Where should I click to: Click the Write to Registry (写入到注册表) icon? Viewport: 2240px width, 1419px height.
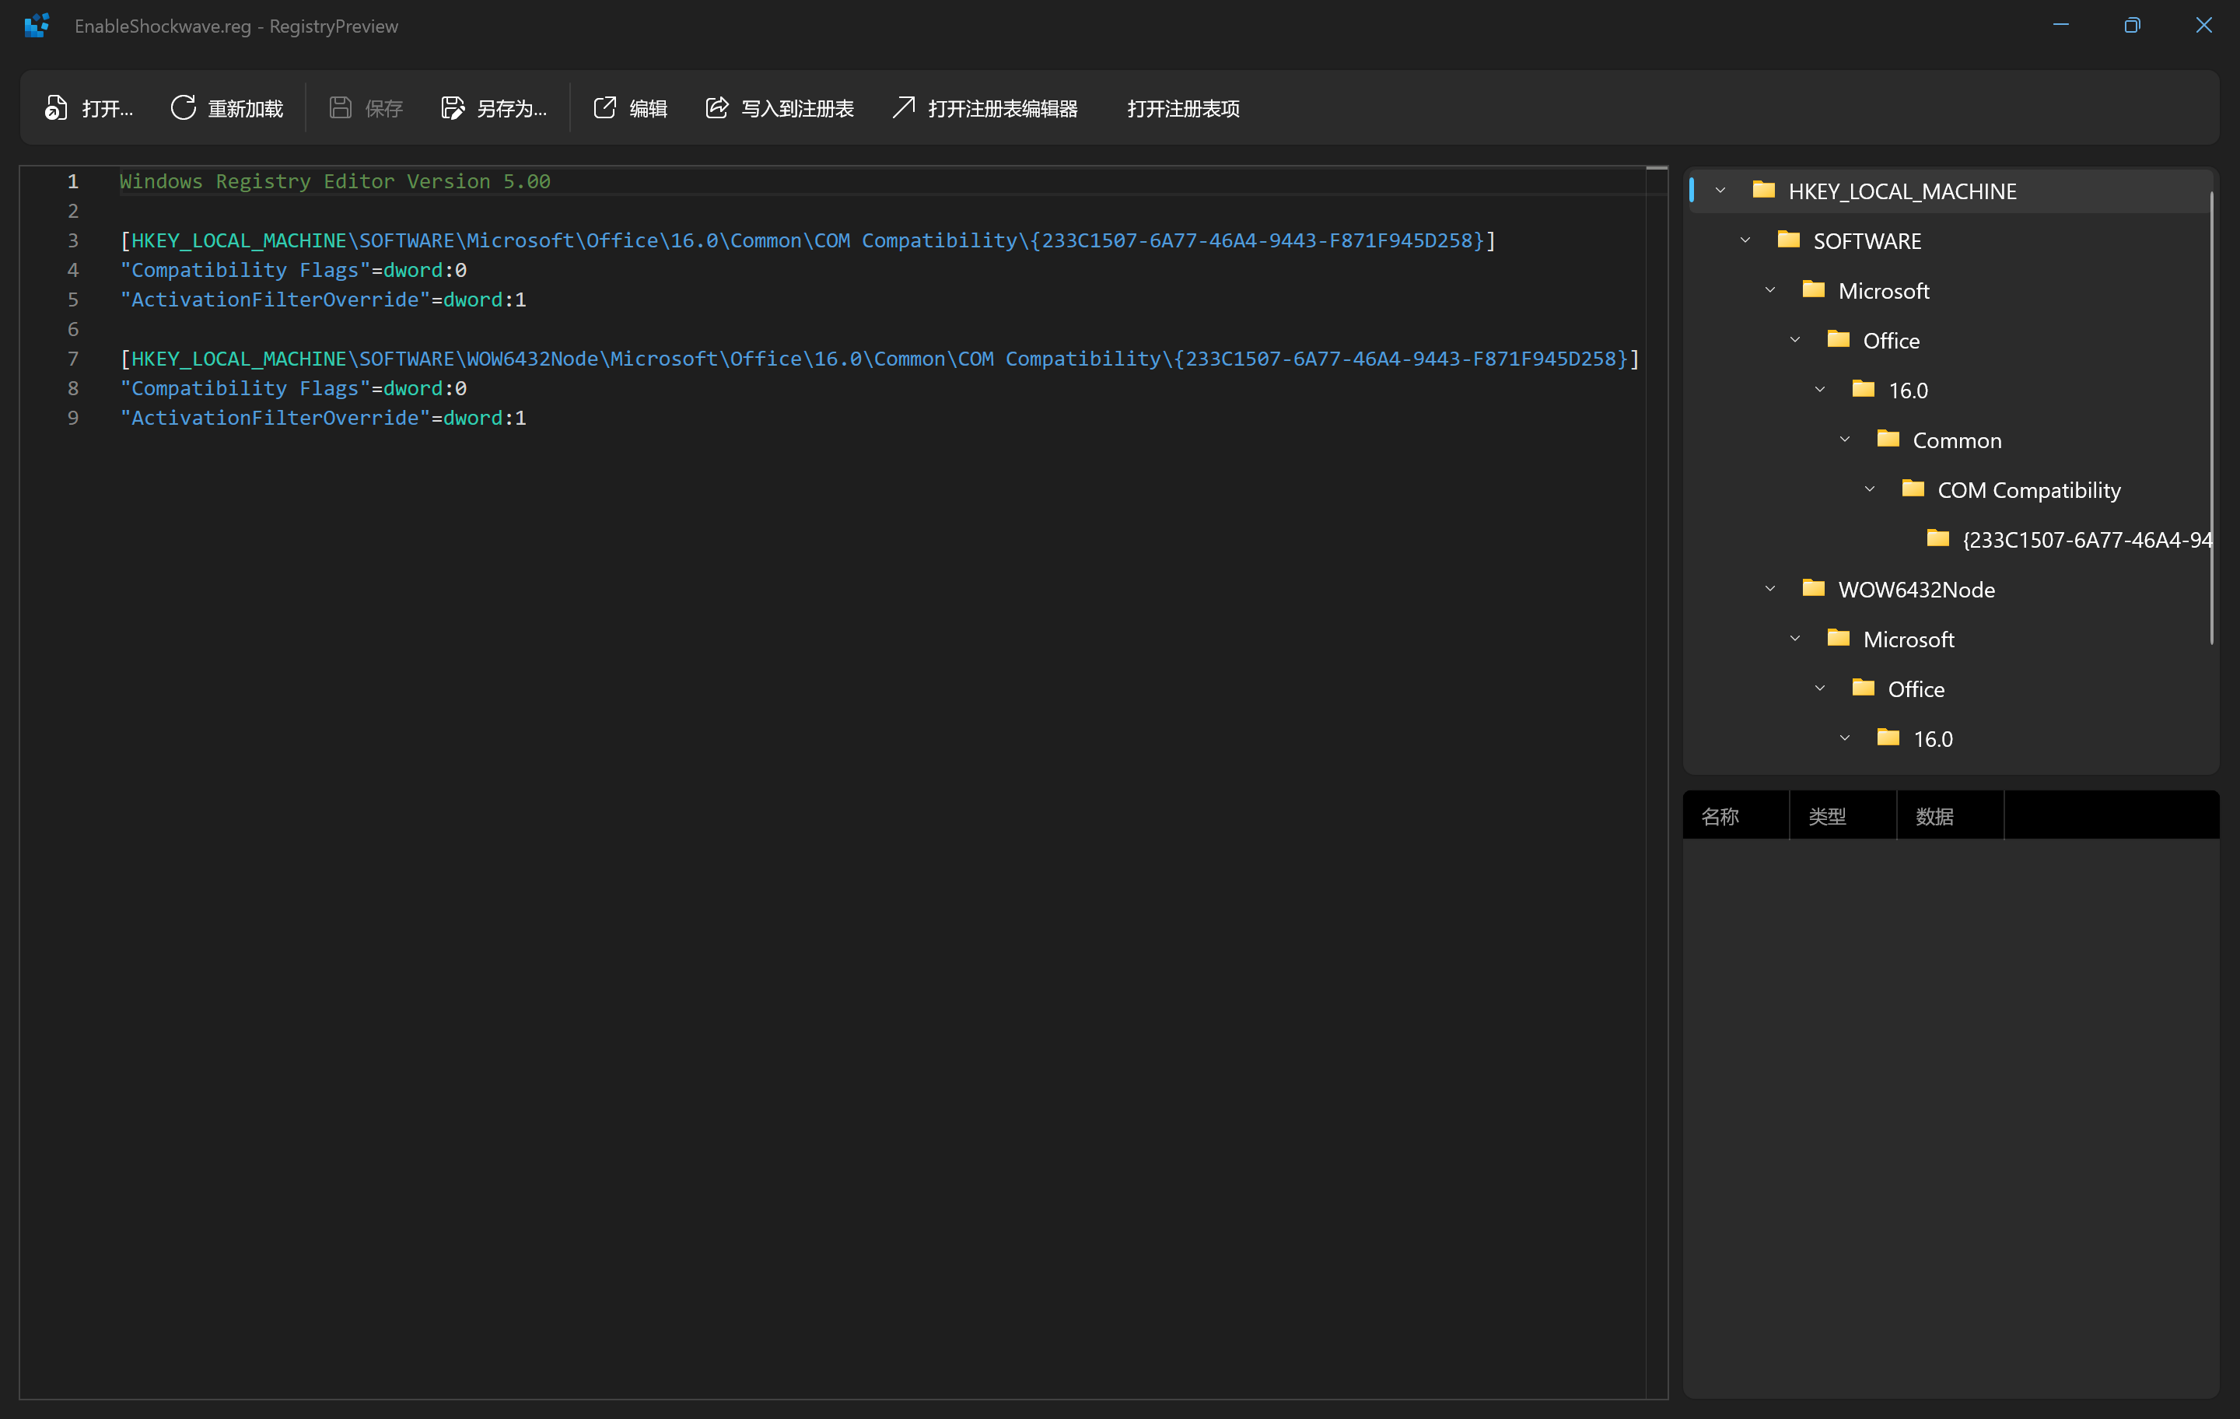coord(716,108)
